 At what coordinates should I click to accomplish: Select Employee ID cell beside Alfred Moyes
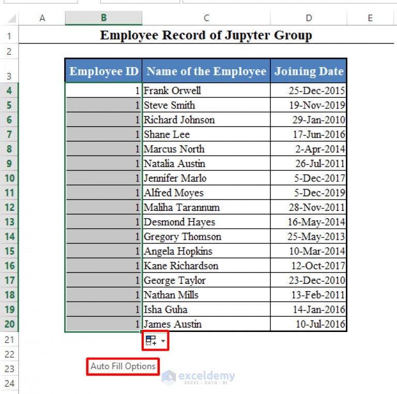pyautogui.click(x=103, y=193)
